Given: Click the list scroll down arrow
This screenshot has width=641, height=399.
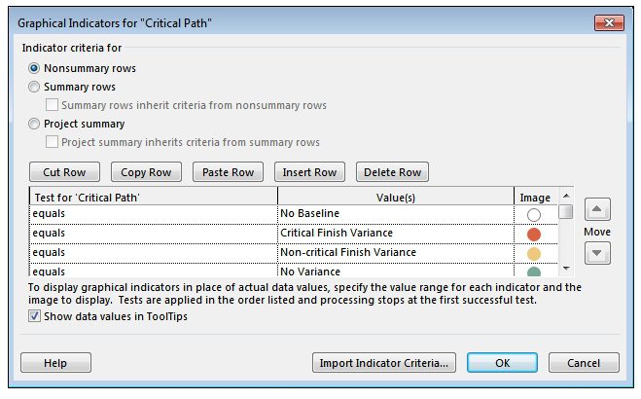Looking at the screenshot, I should tap(566, 269).
